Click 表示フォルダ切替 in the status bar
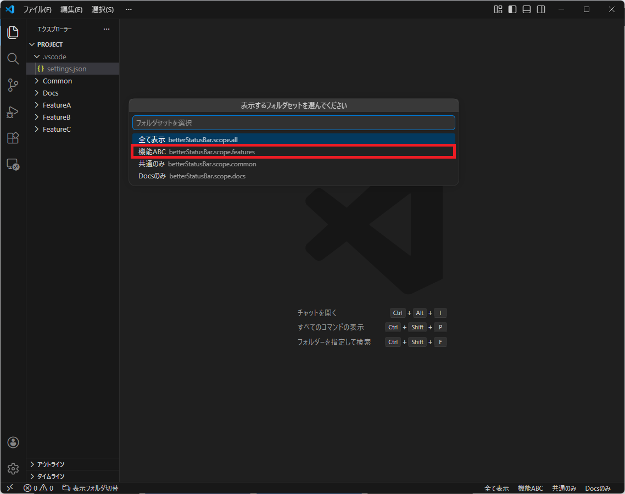Image resolution: width=625 pixels, height=494 pixels. point(91,488)
